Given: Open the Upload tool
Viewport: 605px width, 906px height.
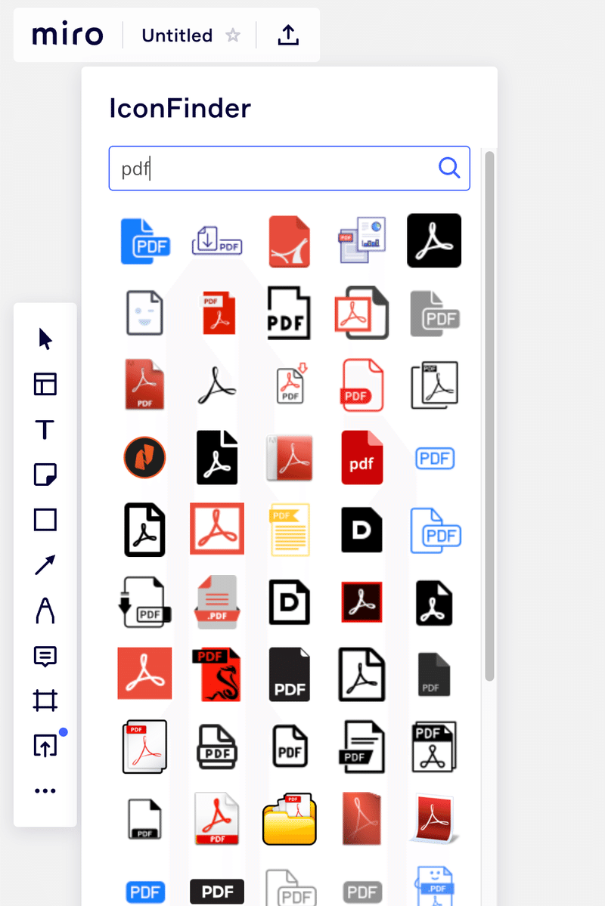Looking at the screenshot, I should click(x=45, y=745).
